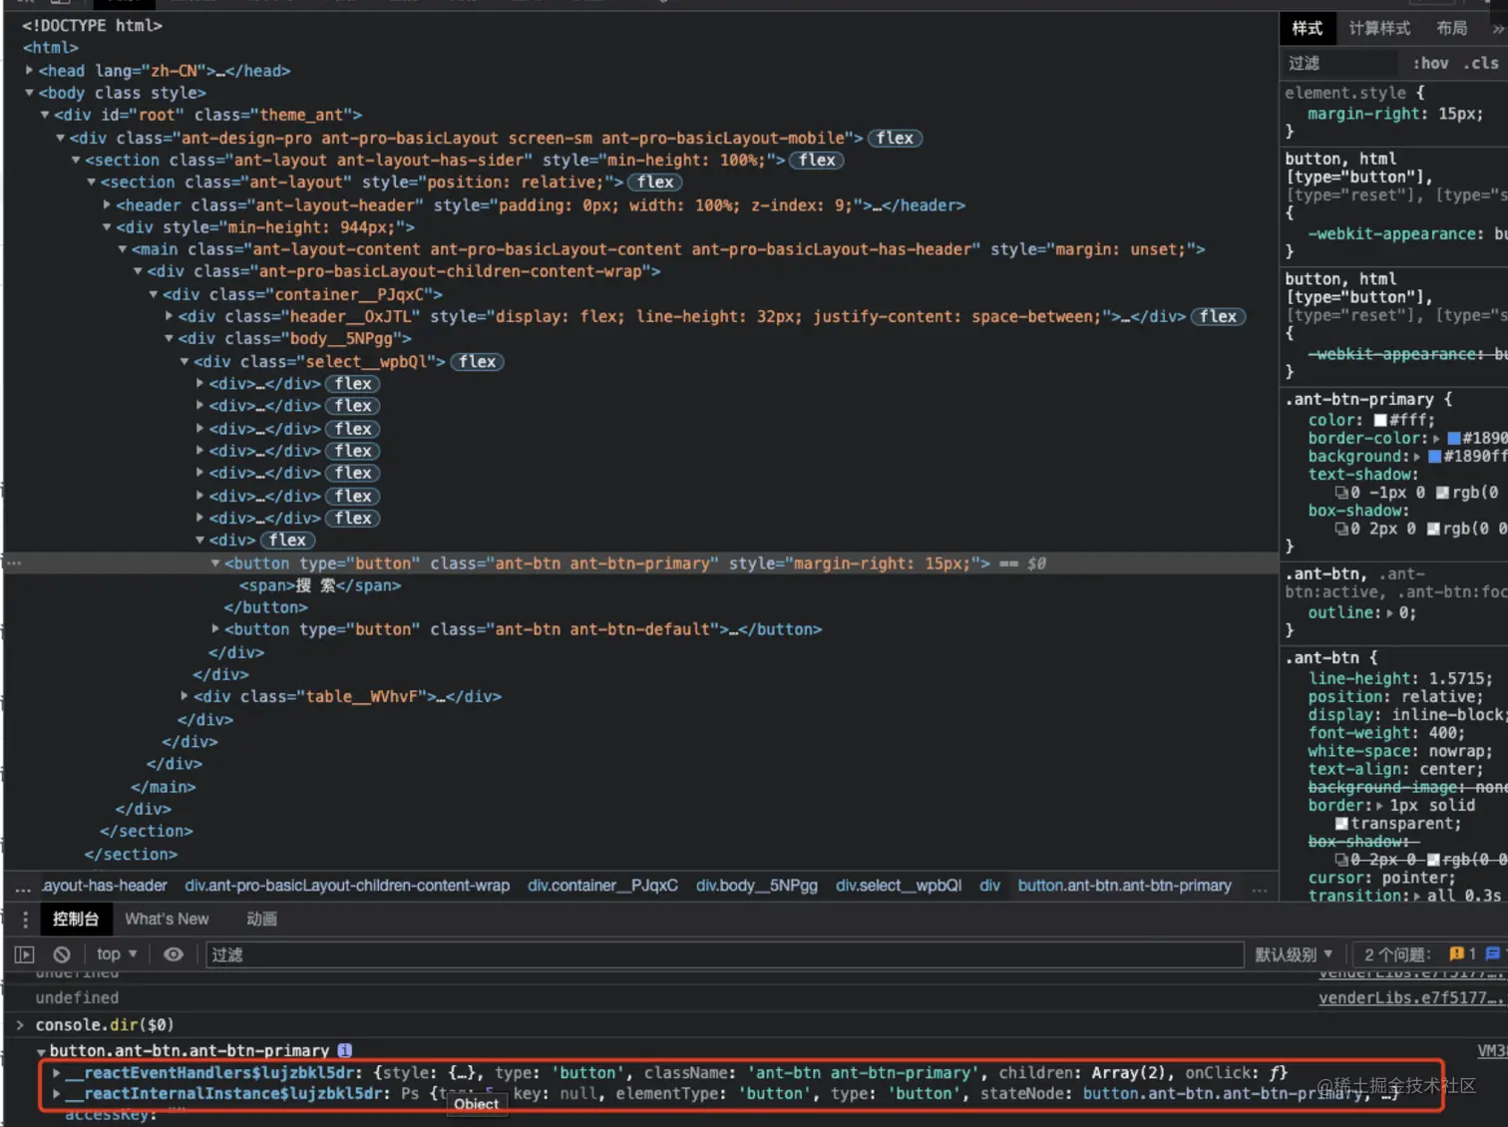The height and width of the screenshot is (1127, 1508).
Task: Expand the table__WVhvF div node
Action: [x=185, y=696]
